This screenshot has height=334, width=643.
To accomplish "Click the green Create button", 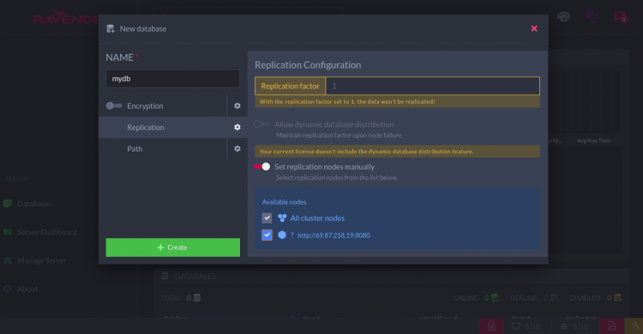I will click(172, 248).
